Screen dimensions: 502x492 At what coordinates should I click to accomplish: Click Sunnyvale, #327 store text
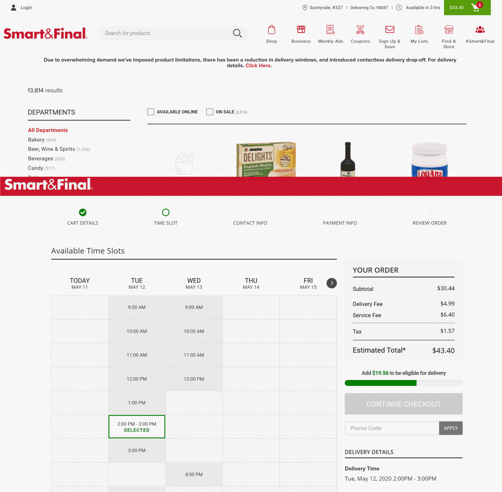tap(326, 8)
